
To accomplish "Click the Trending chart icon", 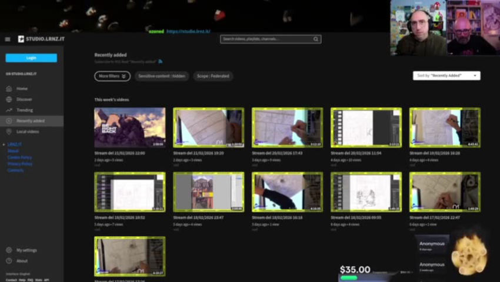I will (x=9, y=110).
